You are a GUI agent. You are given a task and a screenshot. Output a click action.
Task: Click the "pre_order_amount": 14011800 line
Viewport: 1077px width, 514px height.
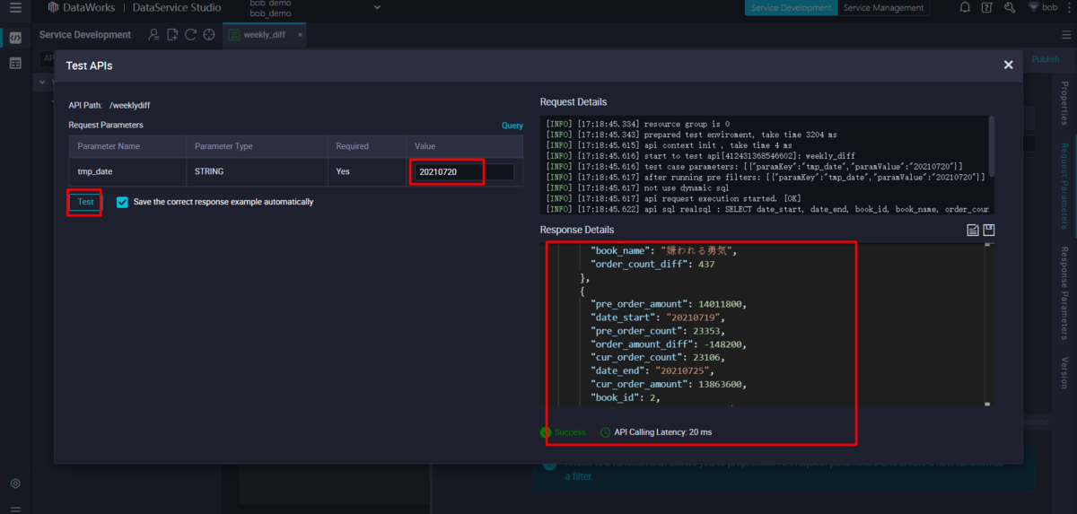(668, 304)
